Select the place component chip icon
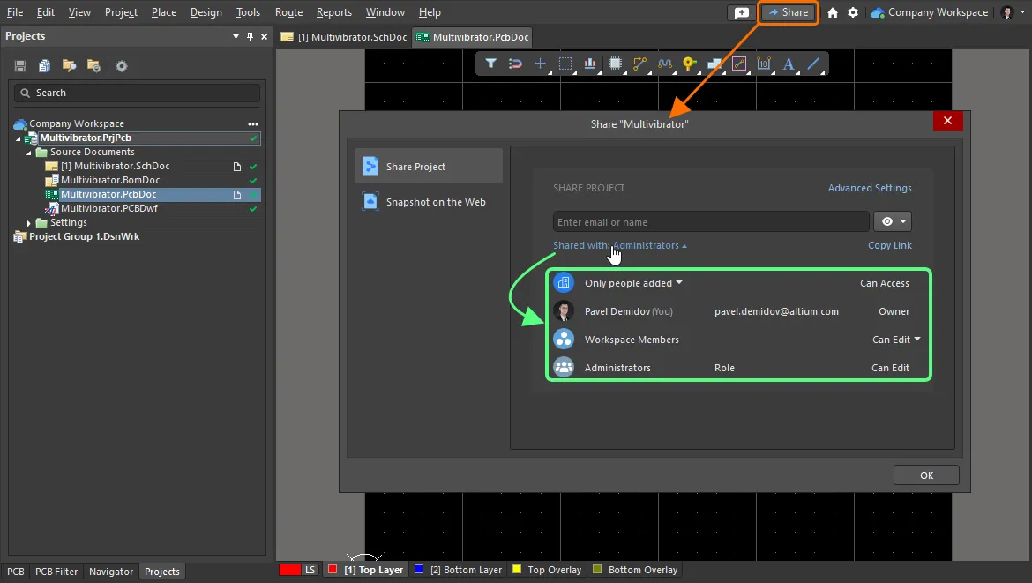 tap(616, 64)
